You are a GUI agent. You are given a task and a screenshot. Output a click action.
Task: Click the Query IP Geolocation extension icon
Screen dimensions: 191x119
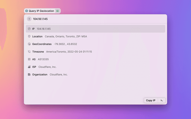click(x=27, y=11)
